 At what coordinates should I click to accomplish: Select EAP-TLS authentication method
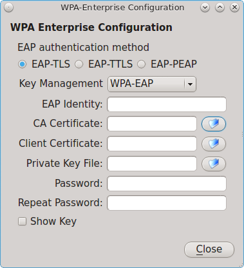pyautogui.click(x=23, y=64)
